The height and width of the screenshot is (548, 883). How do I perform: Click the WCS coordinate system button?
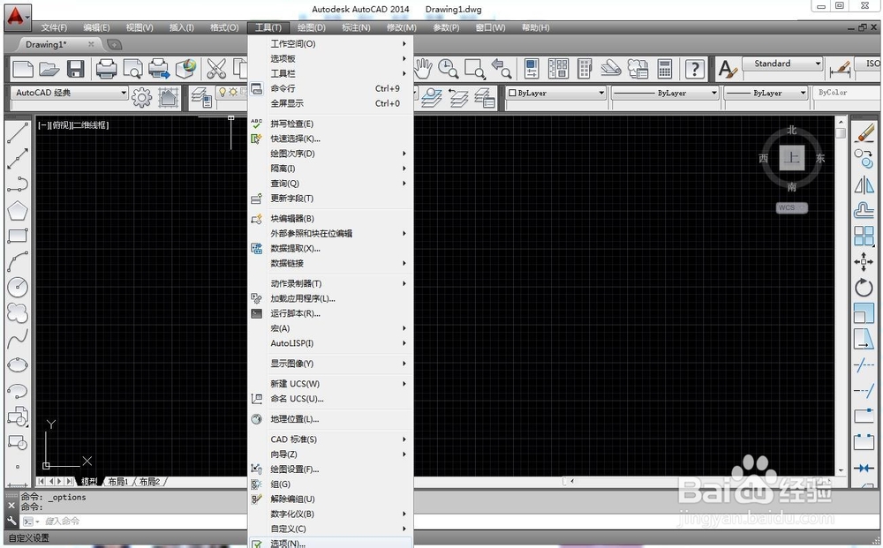[x=792, y=207]
